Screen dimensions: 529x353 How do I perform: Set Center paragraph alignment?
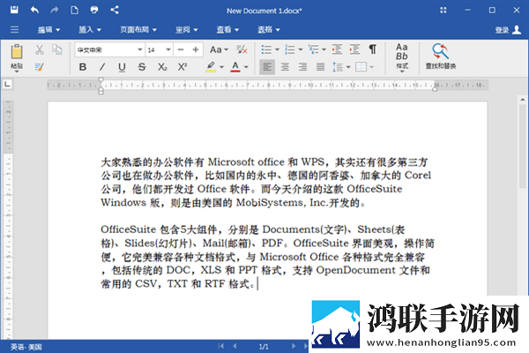tap(285, 67)
